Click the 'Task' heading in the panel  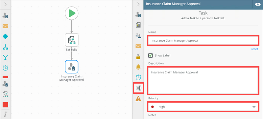point(203,13)
